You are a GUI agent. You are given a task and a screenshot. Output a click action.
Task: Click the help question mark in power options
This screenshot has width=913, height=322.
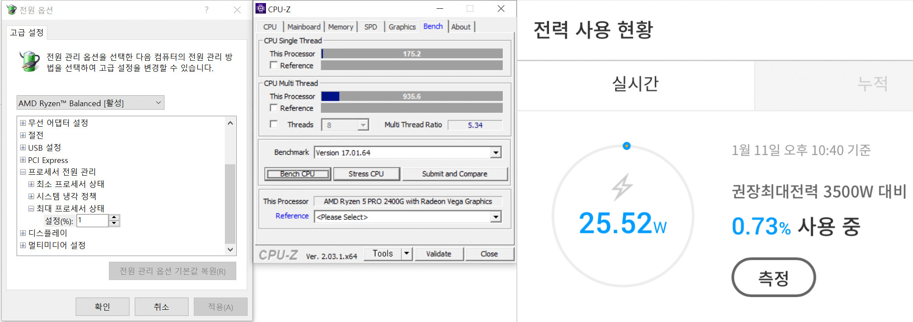206,10
